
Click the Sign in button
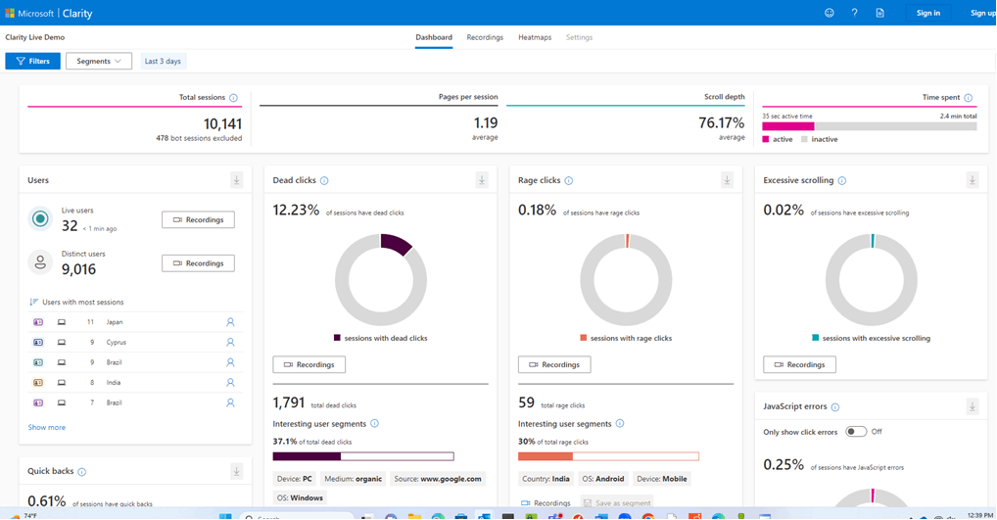928,13
